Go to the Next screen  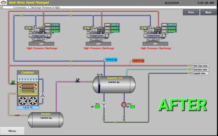coord(208,12)
